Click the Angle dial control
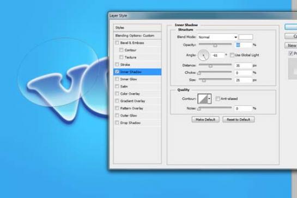297x198 pixels. pyautogui.click(x=203, y=55)
